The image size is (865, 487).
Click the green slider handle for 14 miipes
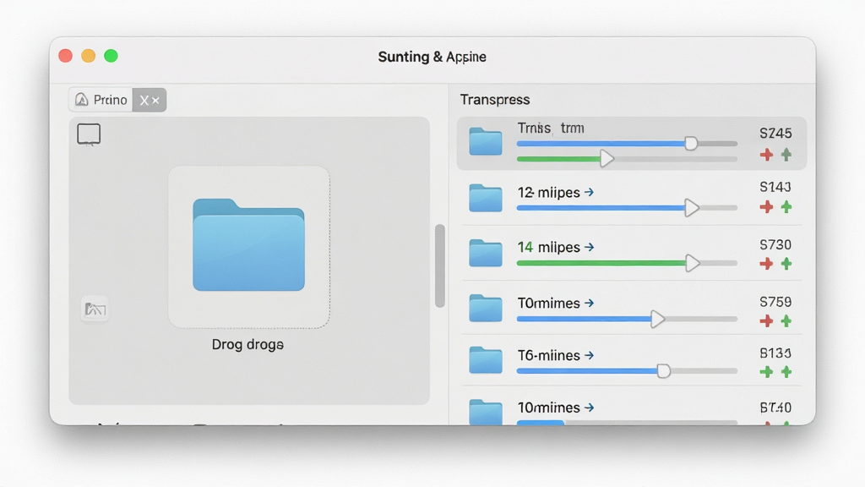tap(693, 264)
